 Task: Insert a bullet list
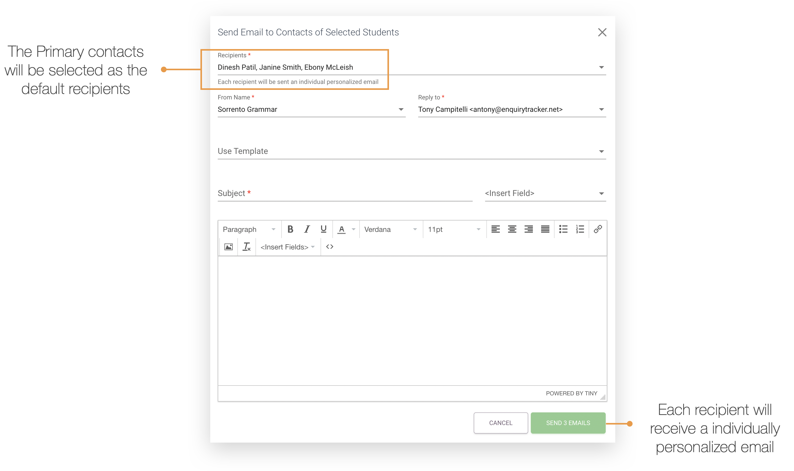click(563, 229)
